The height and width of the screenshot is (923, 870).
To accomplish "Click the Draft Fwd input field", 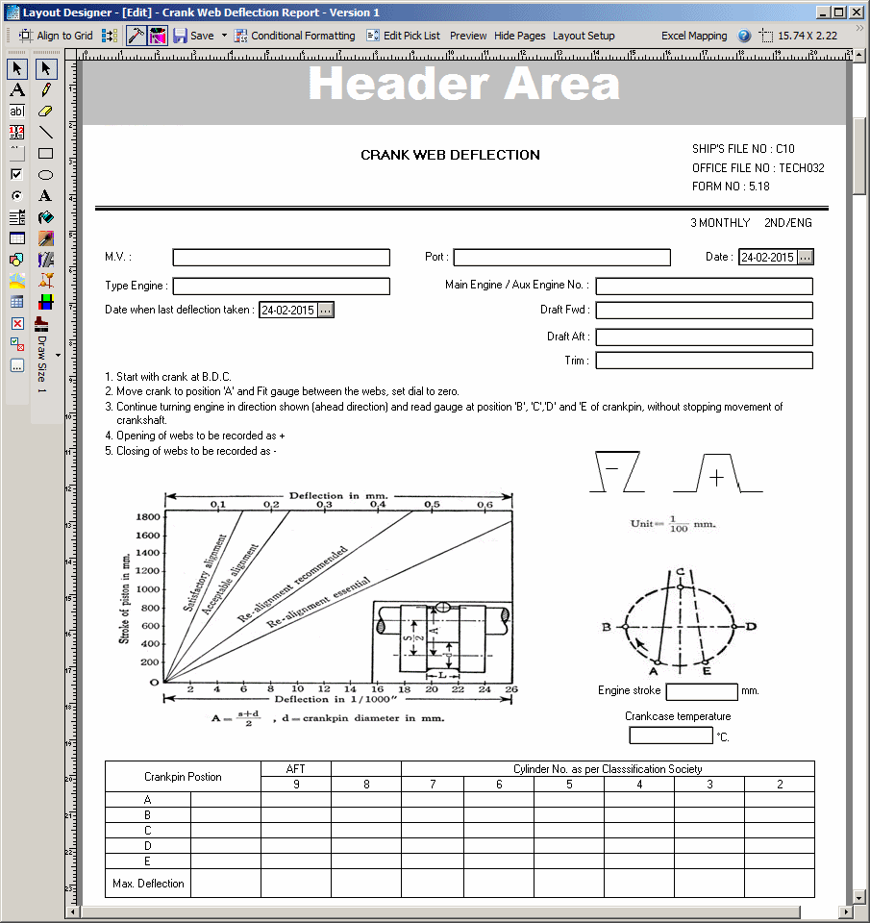I will point(704,311).
